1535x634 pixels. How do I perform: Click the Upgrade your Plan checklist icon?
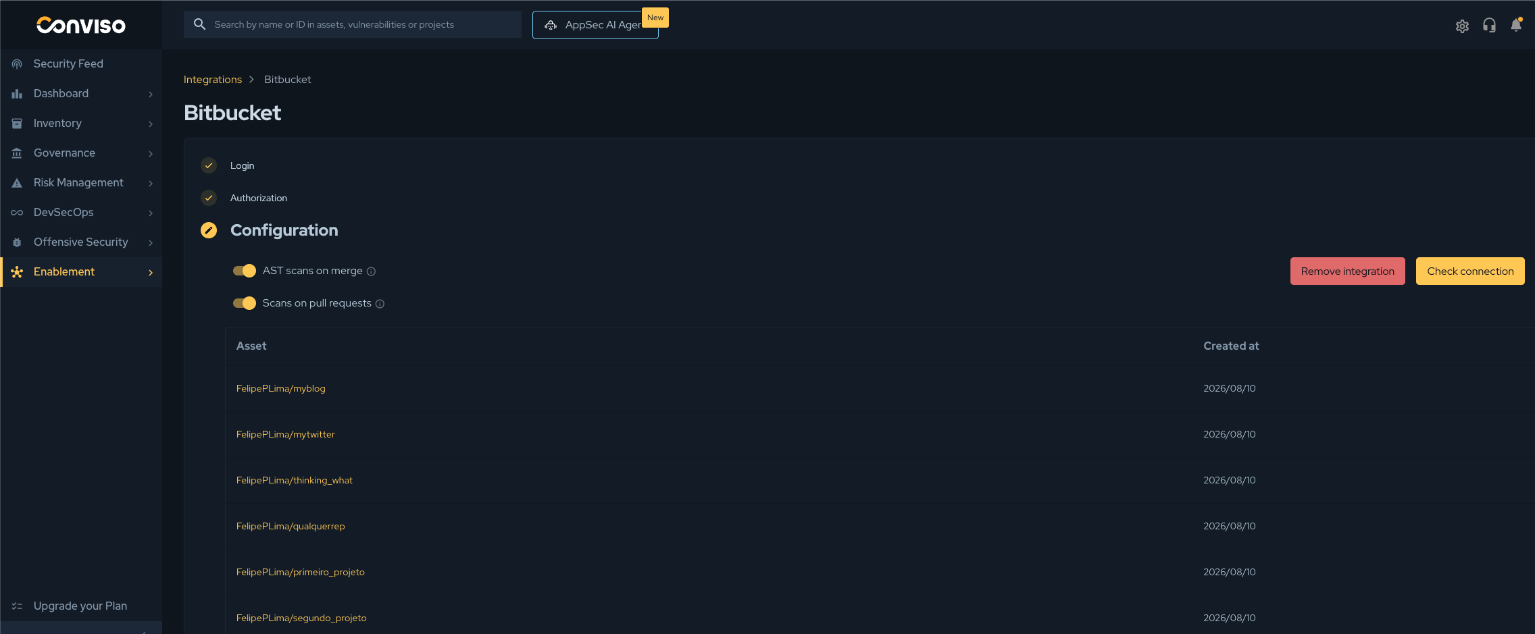pos(17,606)
